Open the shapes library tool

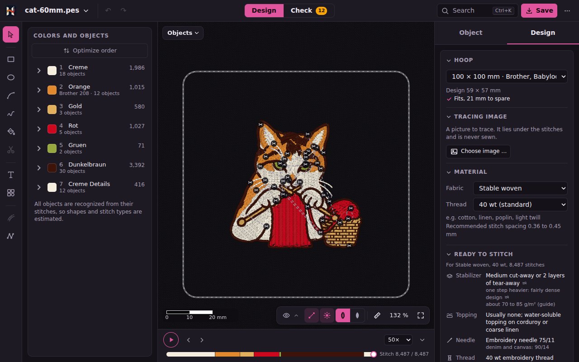[x=11, y=193]
